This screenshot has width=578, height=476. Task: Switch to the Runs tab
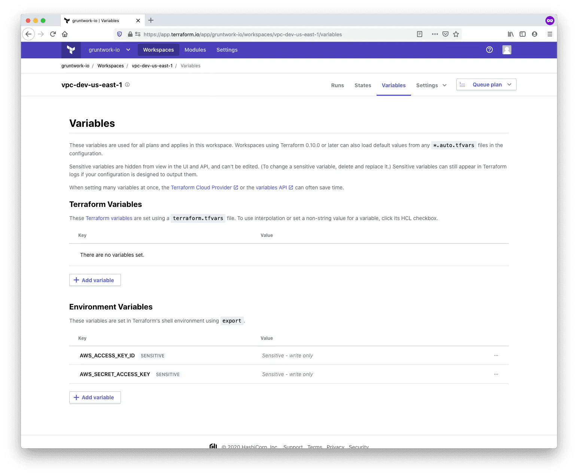(337, 85)
